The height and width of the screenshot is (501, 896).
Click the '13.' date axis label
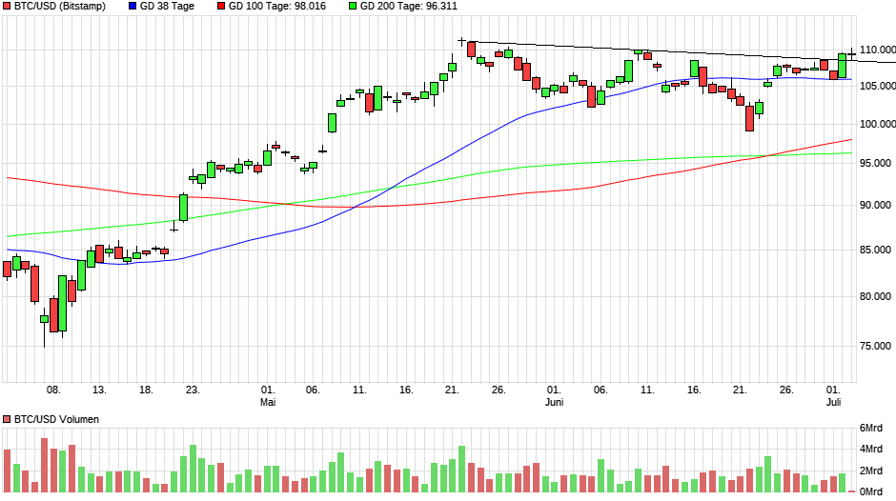[x=99, y=390]
